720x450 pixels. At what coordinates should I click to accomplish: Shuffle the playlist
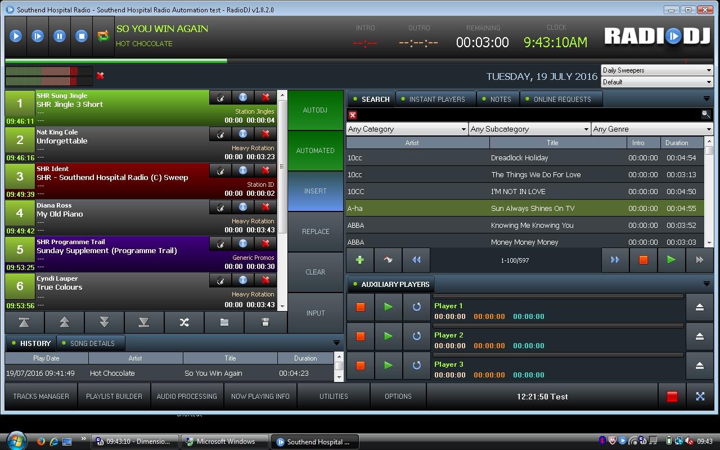[x=184, y=322]
